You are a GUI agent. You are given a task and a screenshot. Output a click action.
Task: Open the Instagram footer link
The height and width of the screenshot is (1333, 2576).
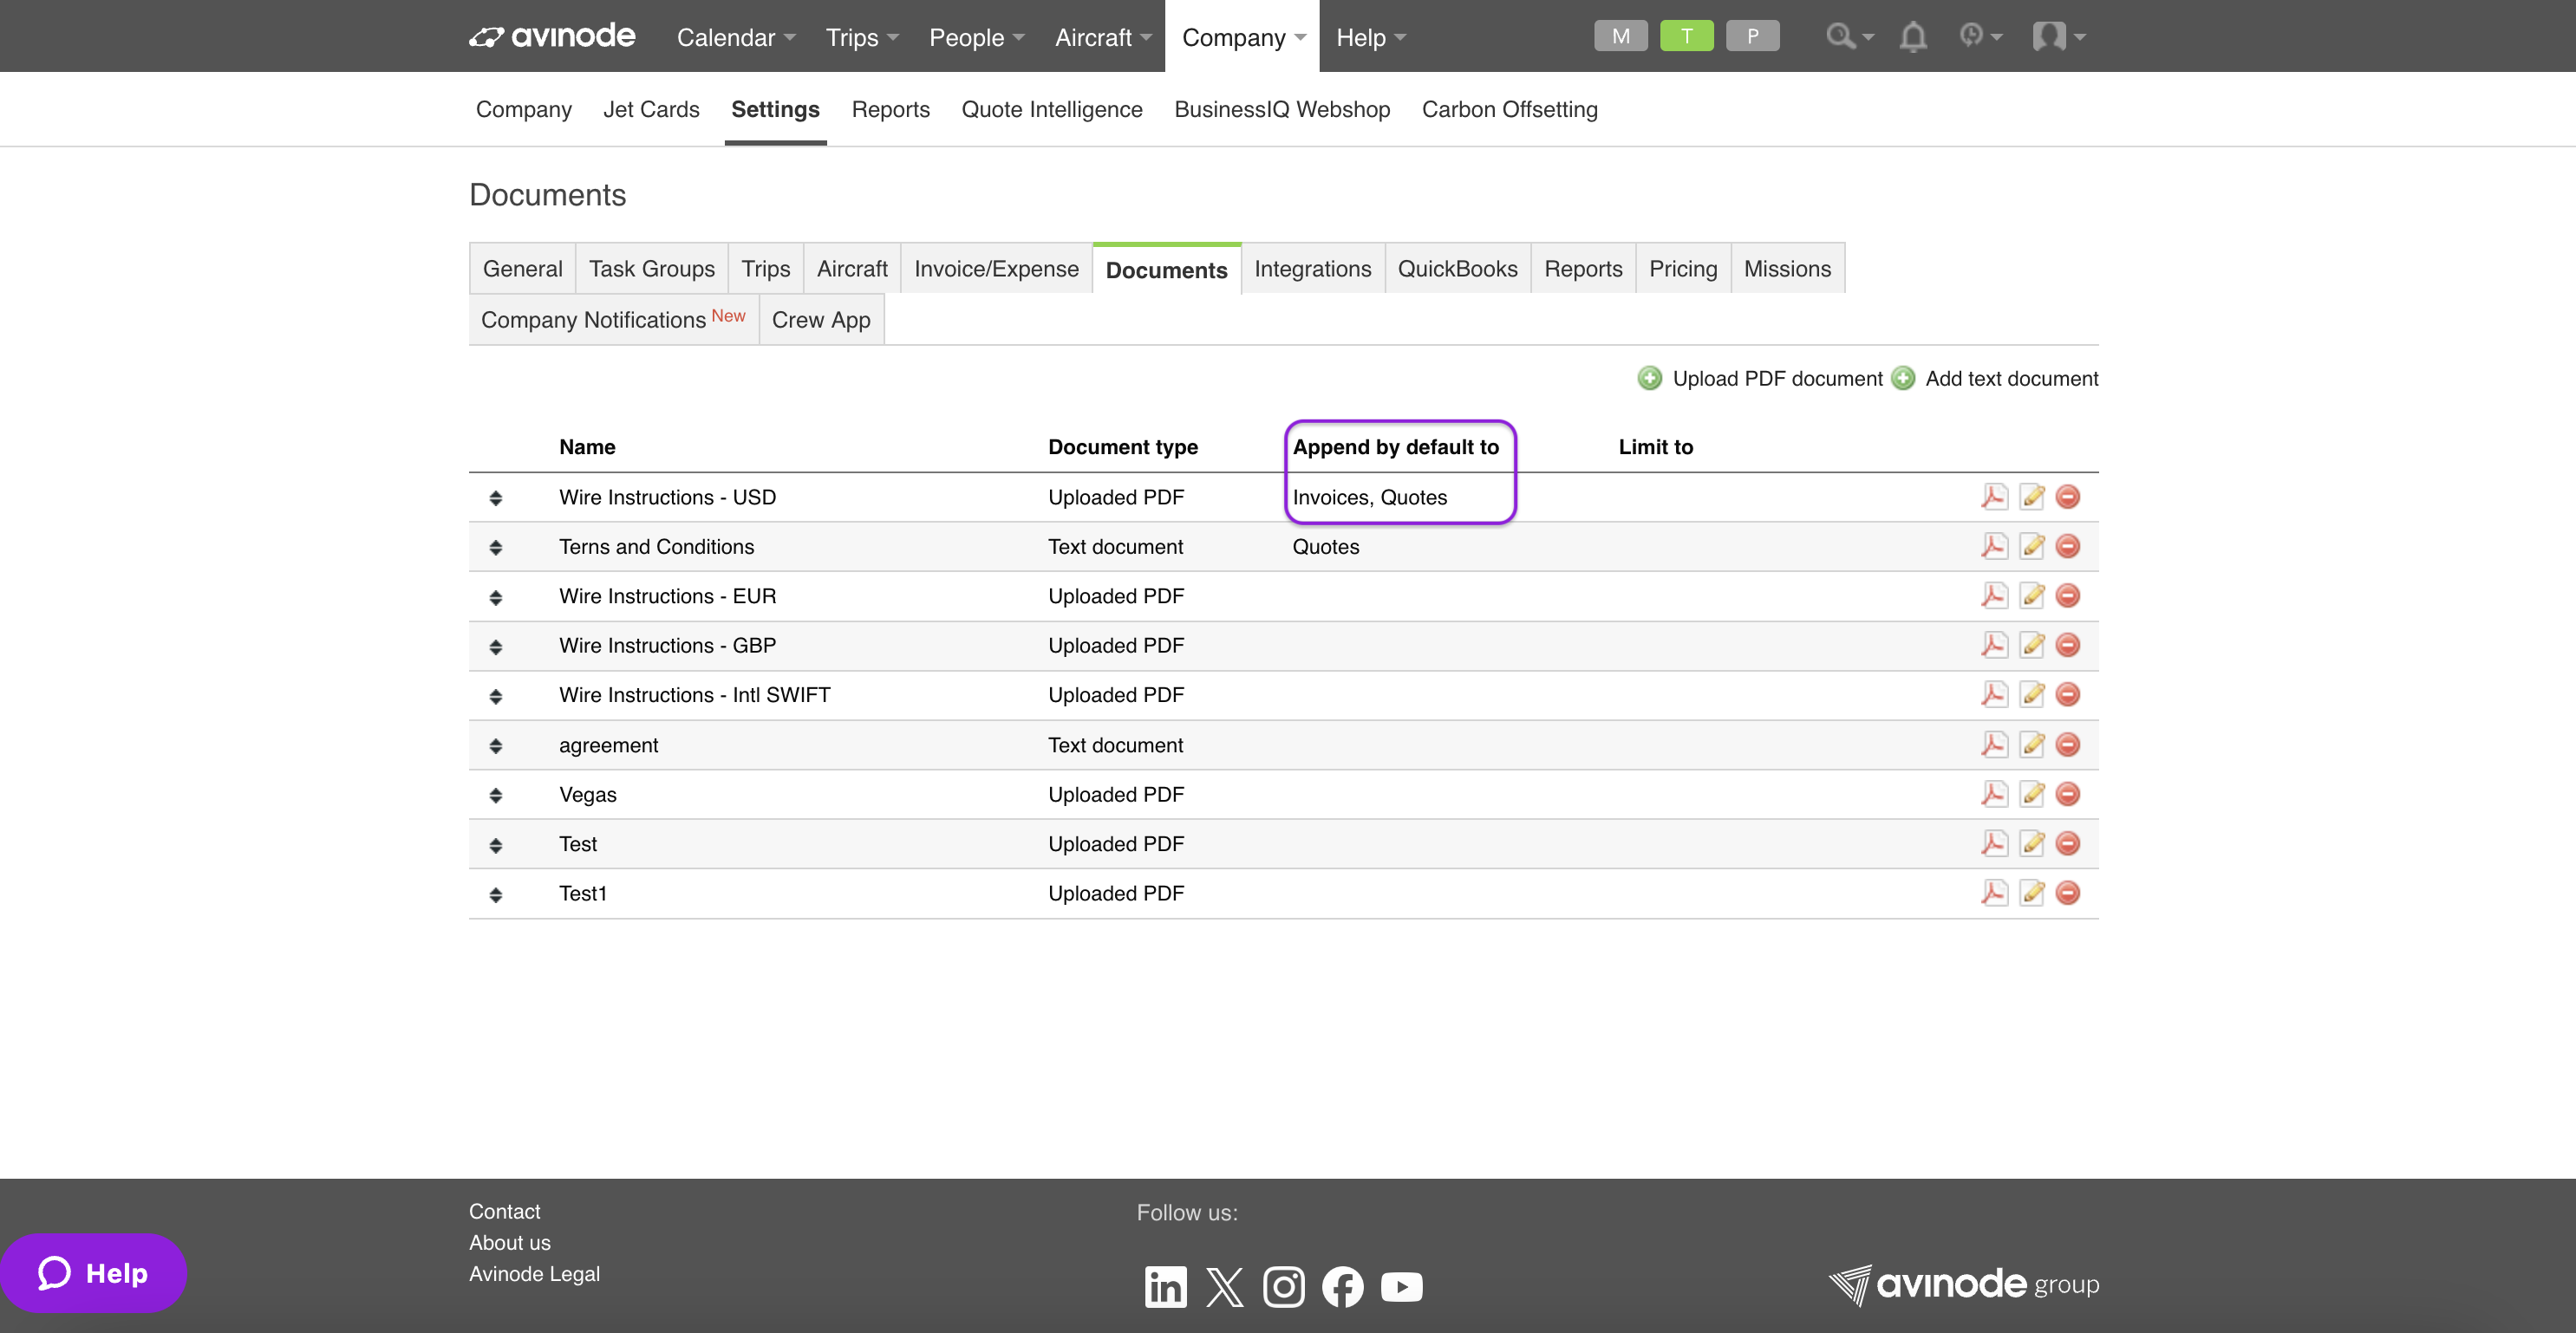coord(1284,1286)
